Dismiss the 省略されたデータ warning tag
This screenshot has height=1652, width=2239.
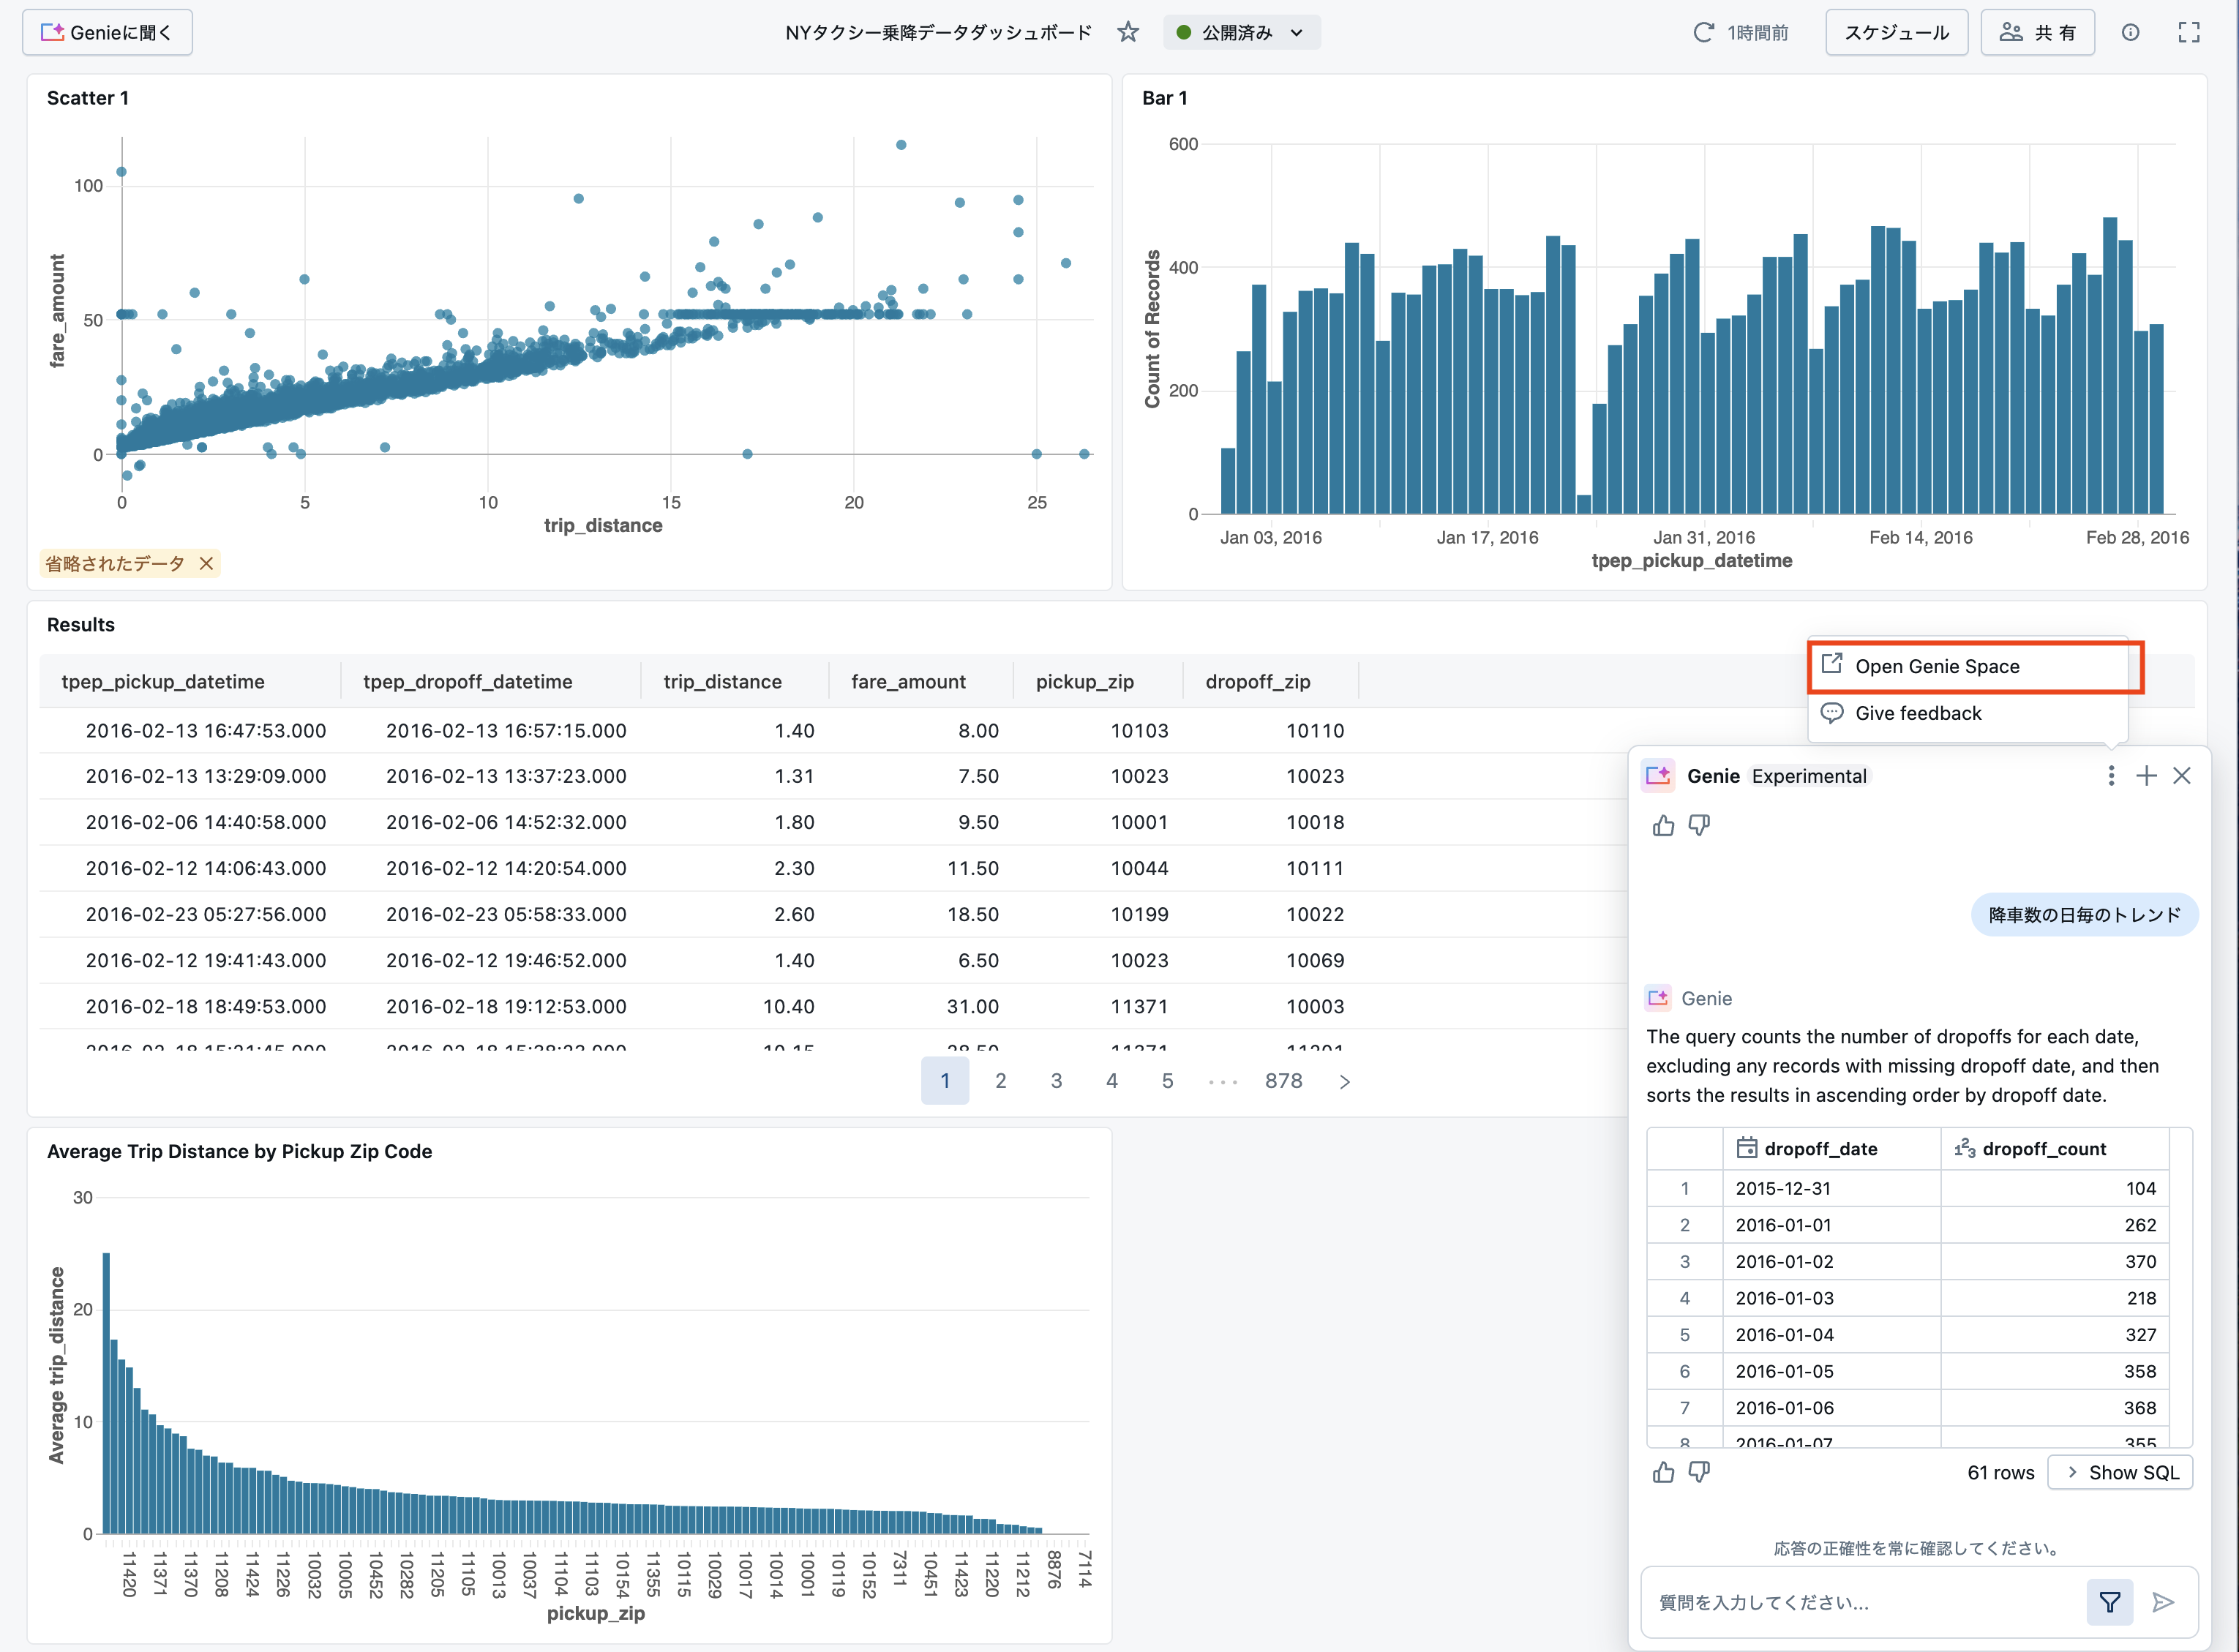[206, 564]
